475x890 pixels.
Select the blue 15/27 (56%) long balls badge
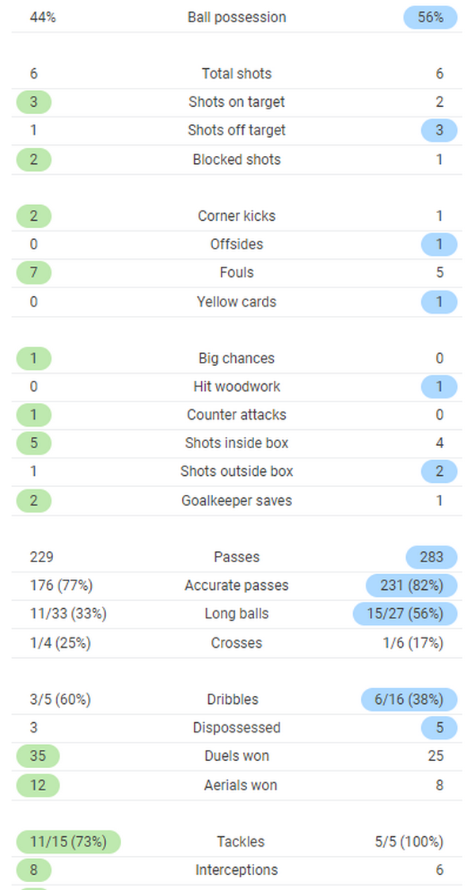pyautogui.click(x=405, y=614)
